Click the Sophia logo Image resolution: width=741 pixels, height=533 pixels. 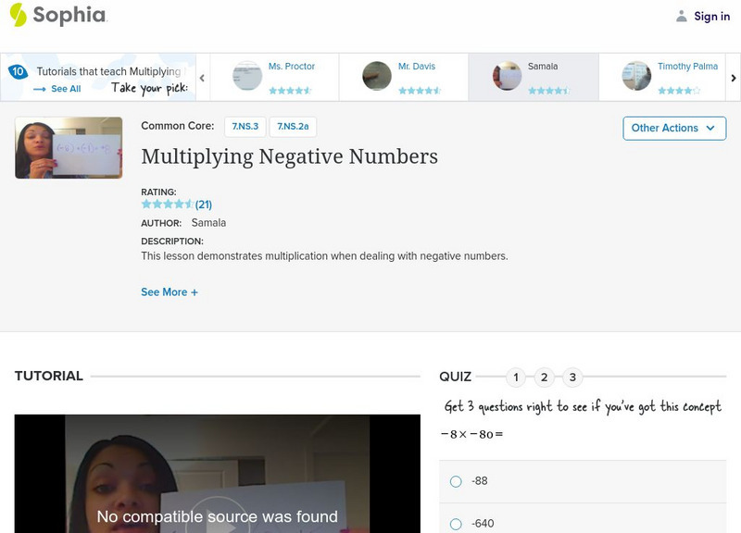pyautogui.click(x=58, y=15)
